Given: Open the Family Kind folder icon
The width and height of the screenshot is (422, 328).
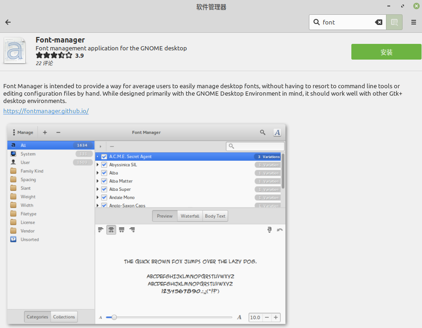Looking at the screenshot, I should [13, 171].
